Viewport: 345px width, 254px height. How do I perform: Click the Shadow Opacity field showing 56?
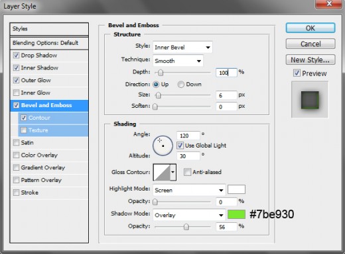click(x=226, y=227)
